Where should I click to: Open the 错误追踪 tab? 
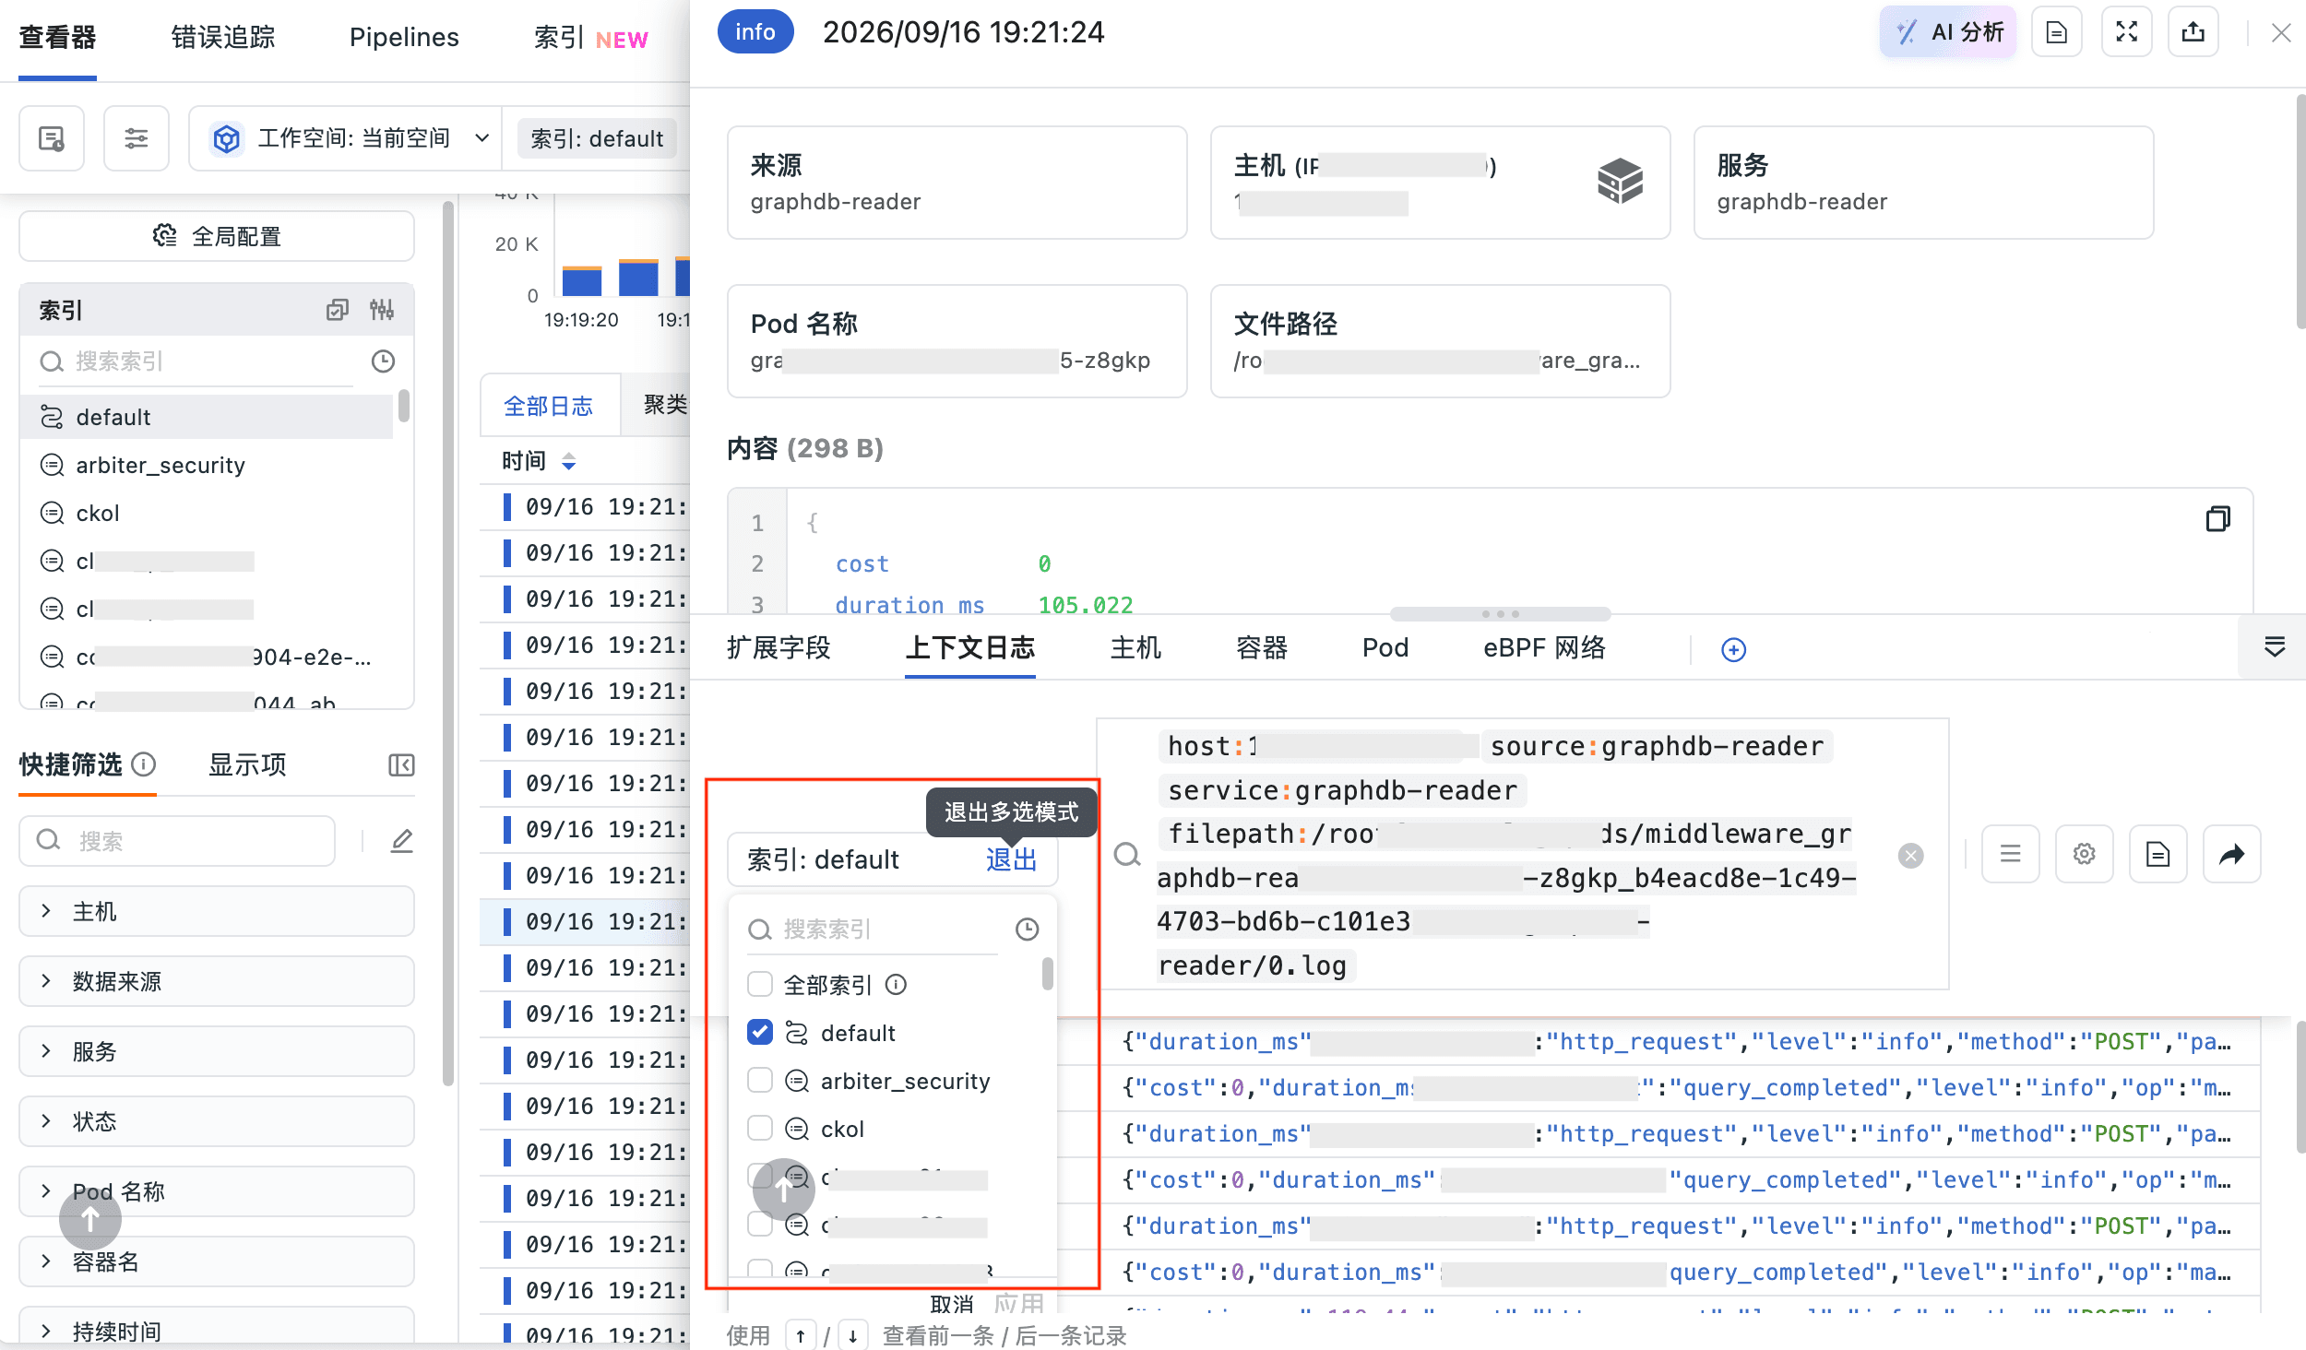[223, 37]
